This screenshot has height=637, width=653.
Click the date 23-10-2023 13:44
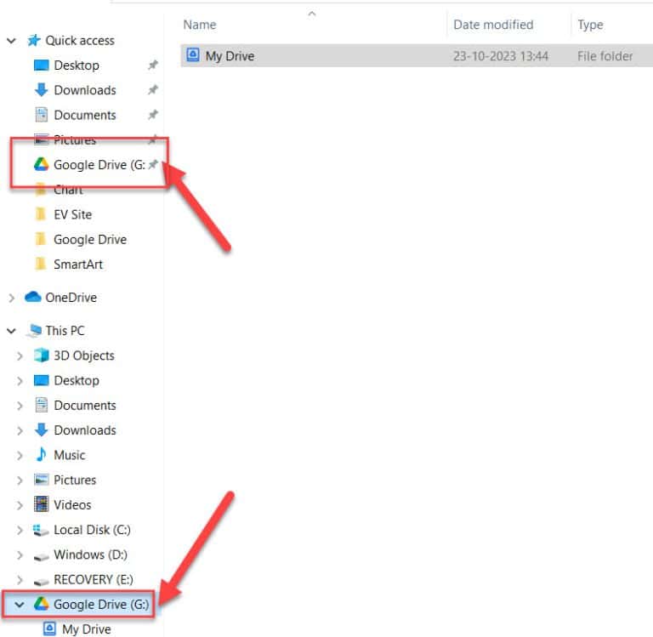pyautogui.click(x=501, y=56)
